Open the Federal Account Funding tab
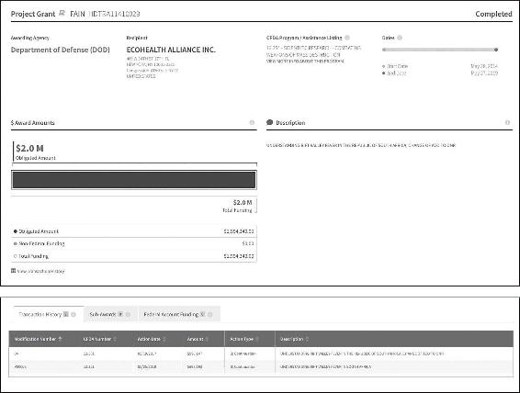Viewport: 520px width, 393px height. tap(179, 314)
